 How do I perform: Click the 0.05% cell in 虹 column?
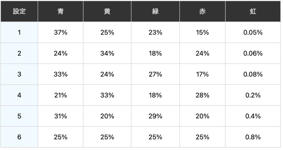click(253, 32)
